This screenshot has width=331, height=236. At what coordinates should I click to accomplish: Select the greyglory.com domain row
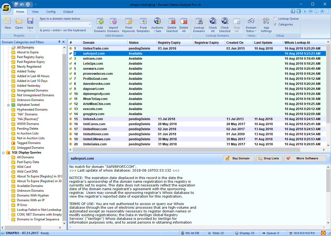tap(197, 114)
